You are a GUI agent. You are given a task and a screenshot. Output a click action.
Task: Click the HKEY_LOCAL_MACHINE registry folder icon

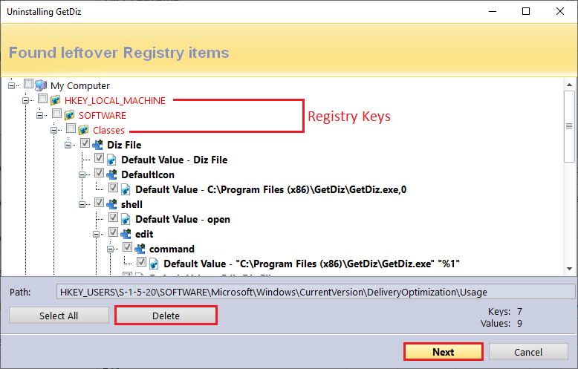point(55,100)
